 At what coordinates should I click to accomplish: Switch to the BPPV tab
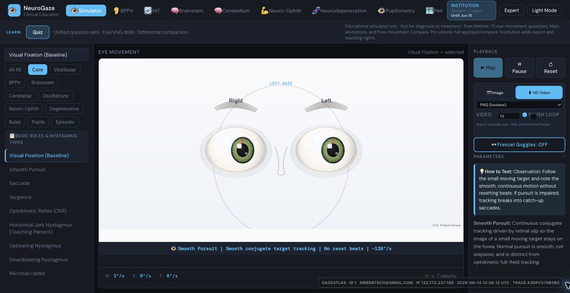(123, 11)
